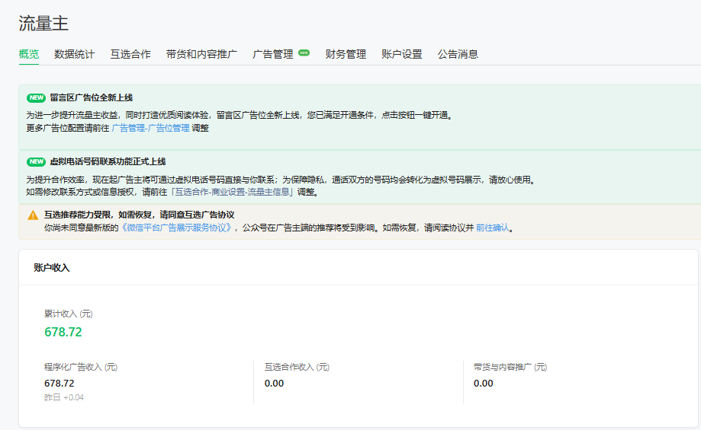
Task: Open the 《微信平台广告展示服务协议》 link
Action: click(176, 228)
